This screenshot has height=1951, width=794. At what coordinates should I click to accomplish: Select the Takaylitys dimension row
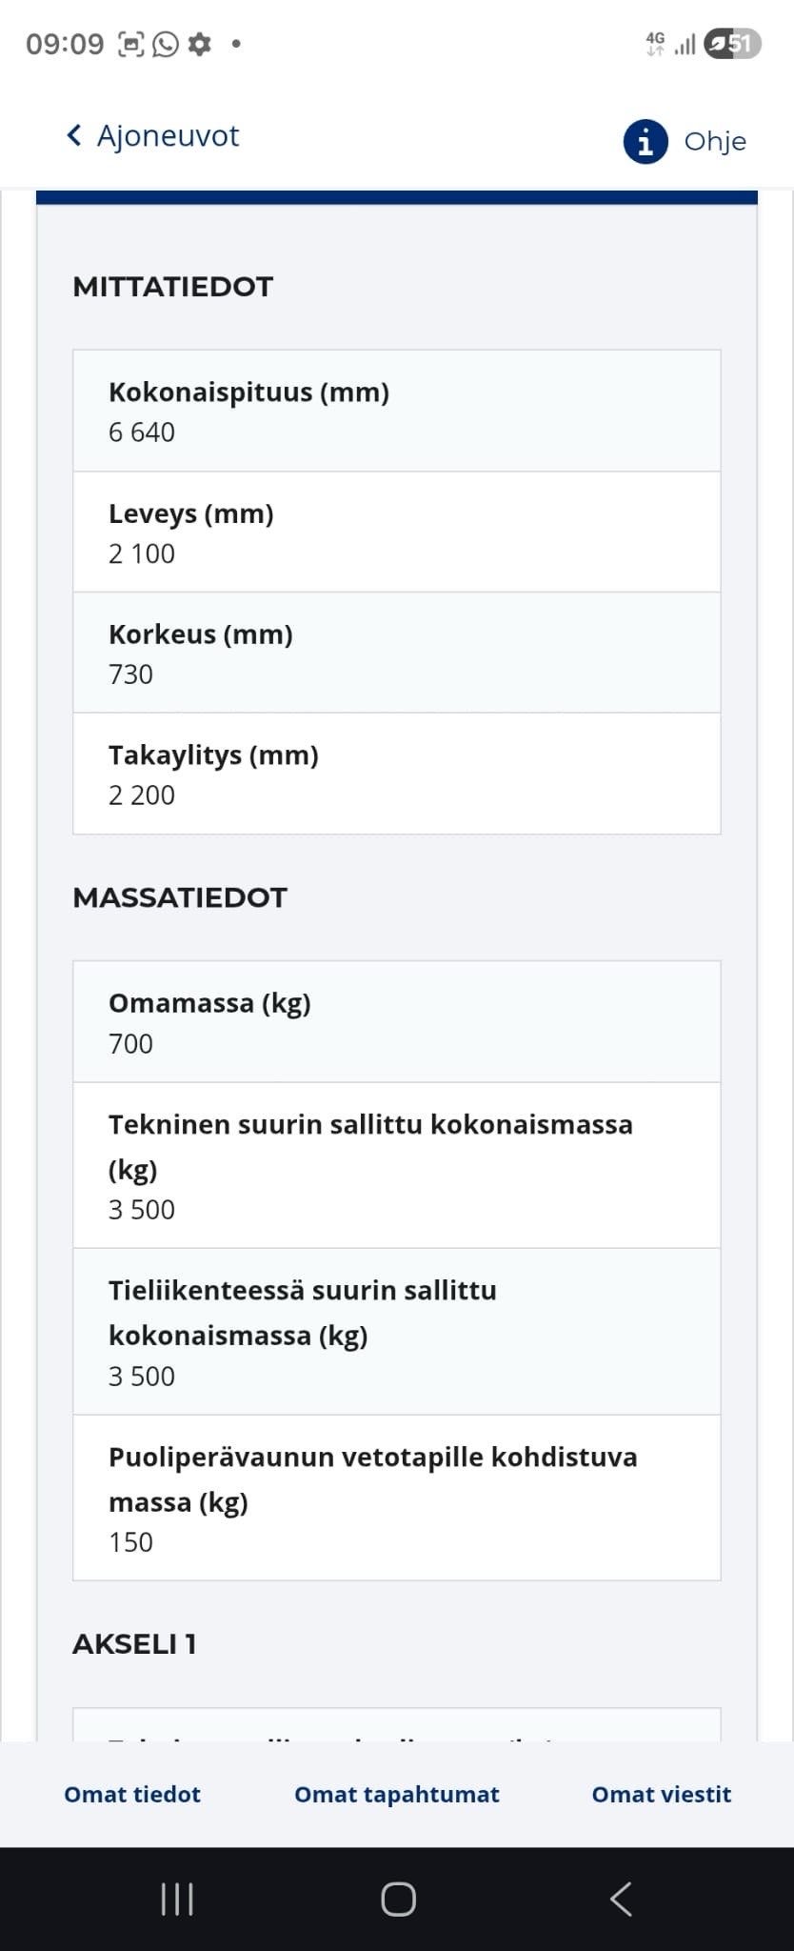396,773
